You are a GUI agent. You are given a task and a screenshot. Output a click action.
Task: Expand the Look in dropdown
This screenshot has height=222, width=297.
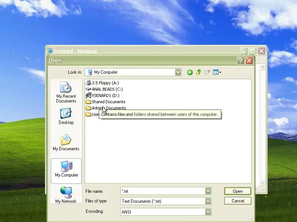click(178, 72)
